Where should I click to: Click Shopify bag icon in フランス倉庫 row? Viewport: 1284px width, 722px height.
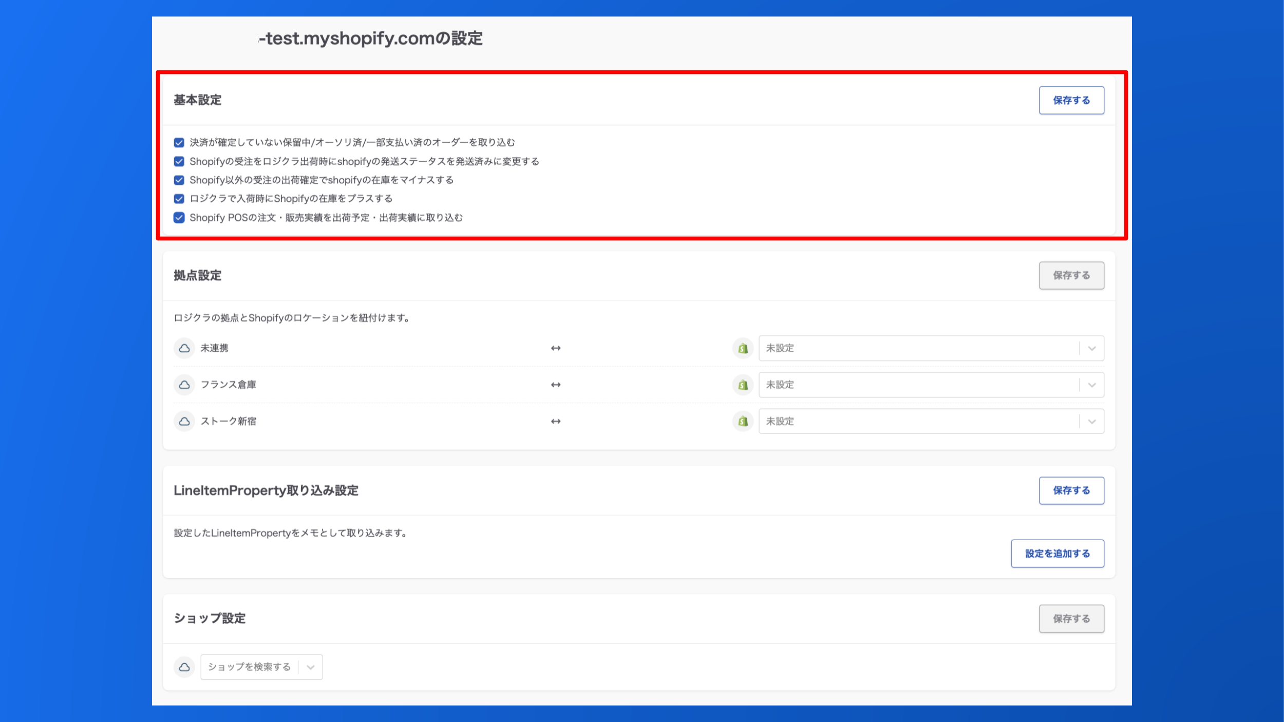pos(743,385)
